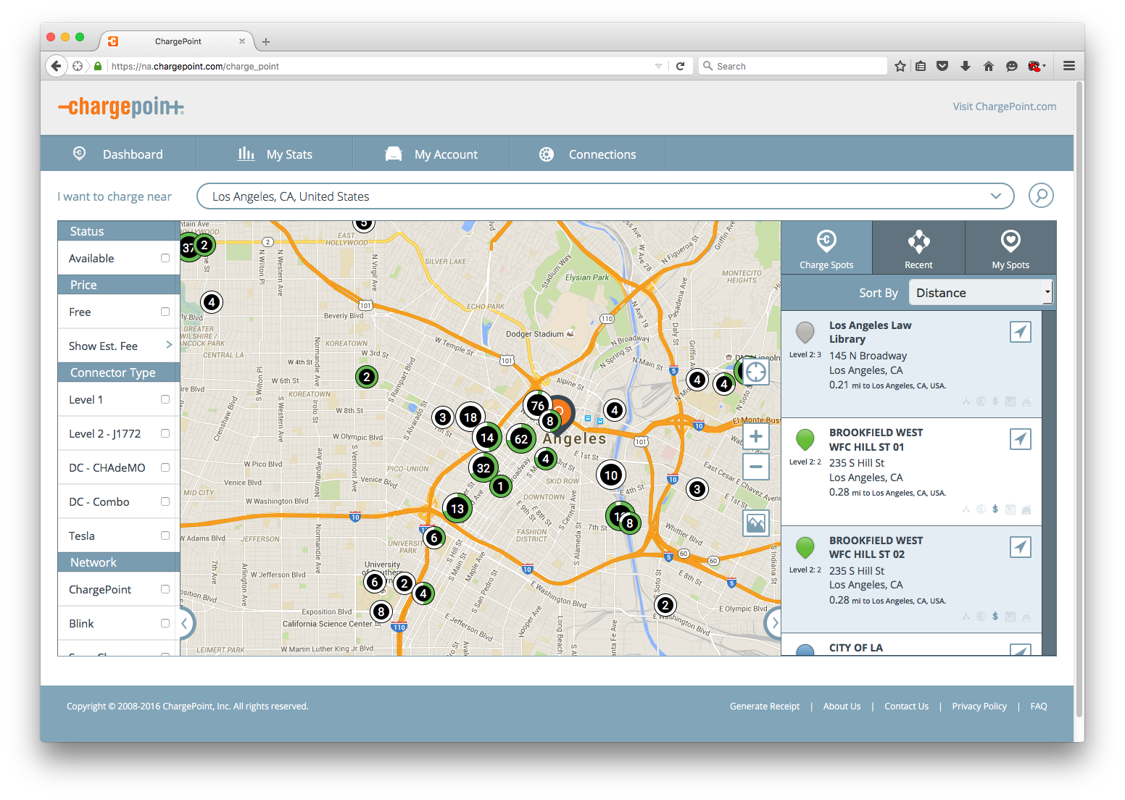
Task: Click Generate Receipt footer link
Action: 765,707
